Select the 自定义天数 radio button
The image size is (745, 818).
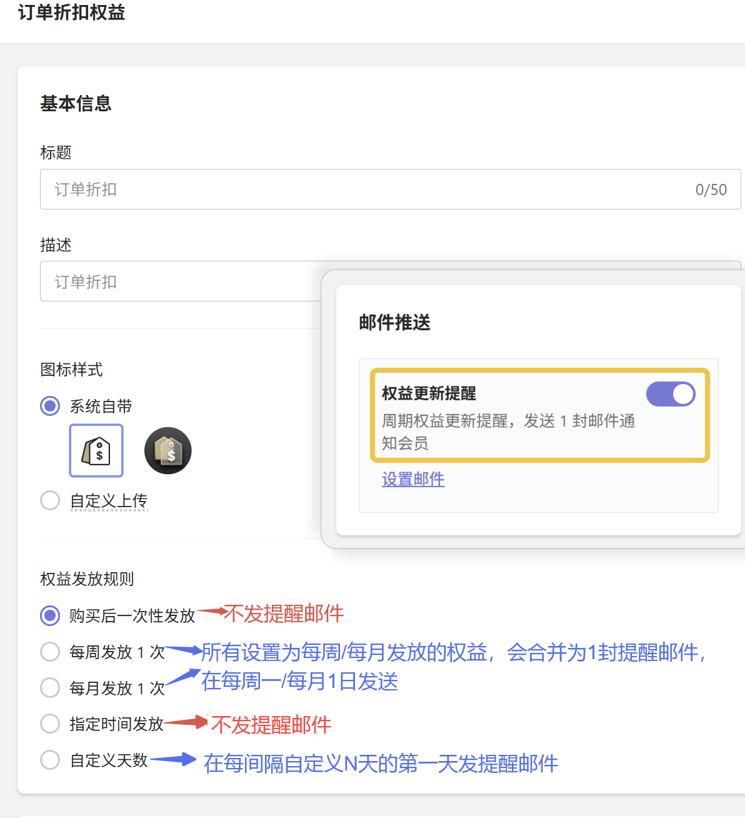50,760
